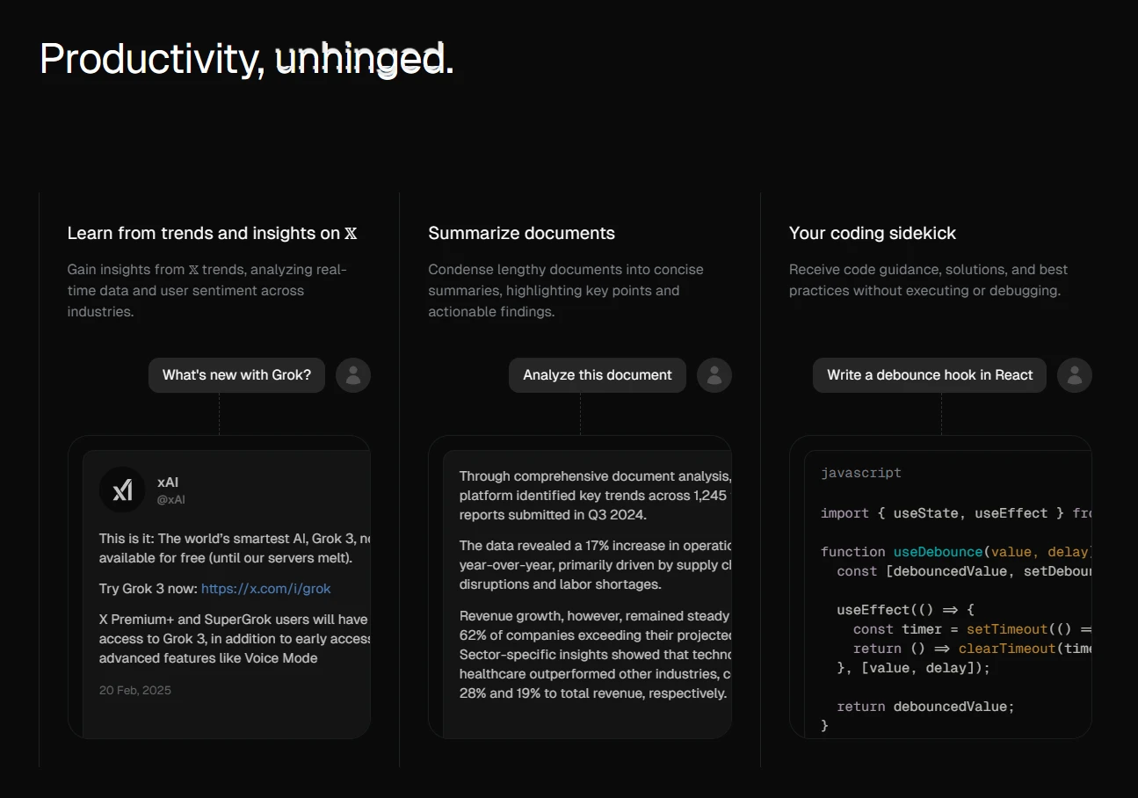
Task: Click the @xAI handle in the post
Action: [171, 500]
